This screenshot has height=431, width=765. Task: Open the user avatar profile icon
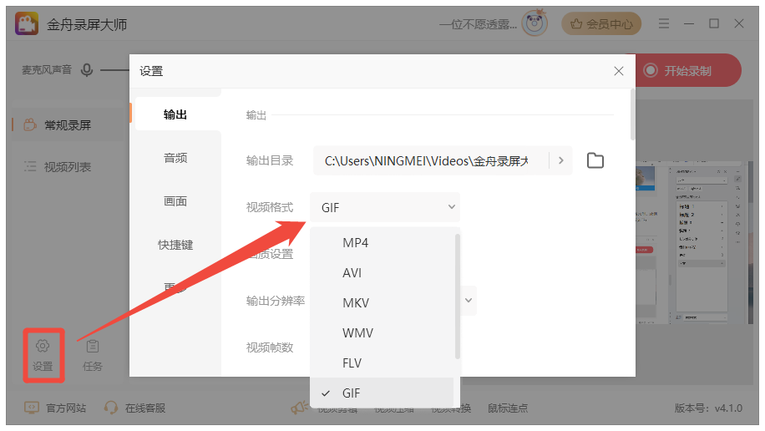(x=534, y=23)
